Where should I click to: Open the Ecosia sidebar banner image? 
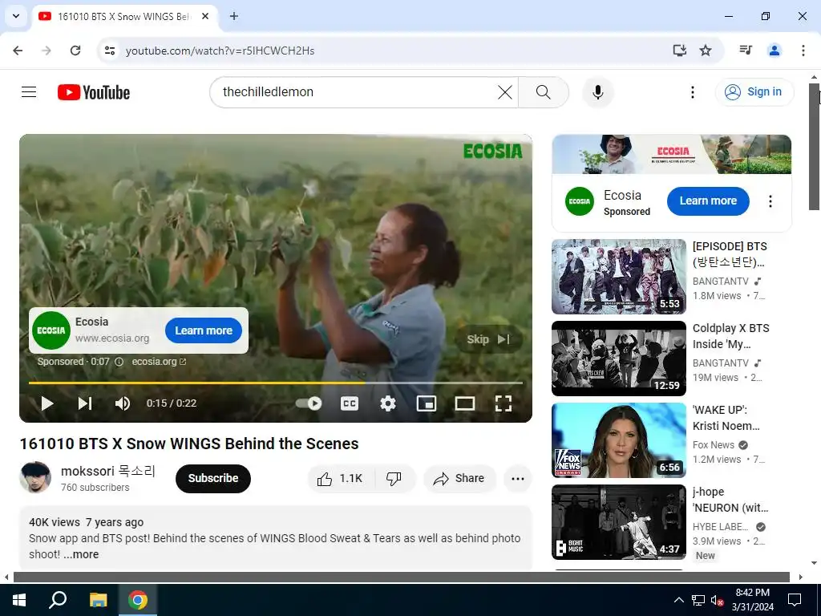pos(672,154)
